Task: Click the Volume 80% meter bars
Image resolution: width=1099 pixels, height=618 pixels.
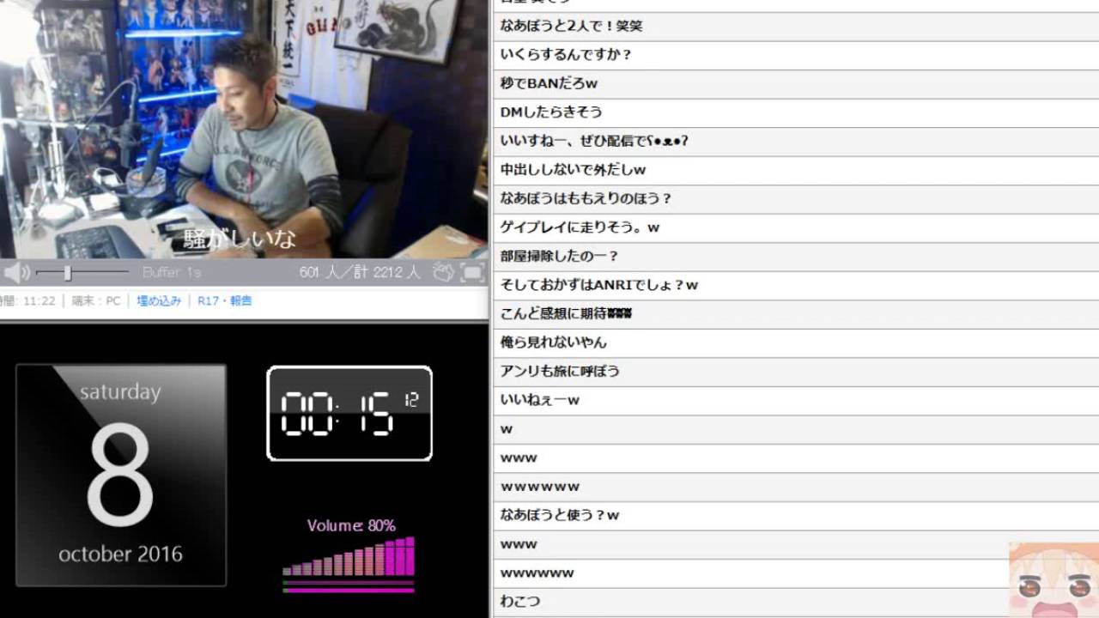Action: [349, 560]
